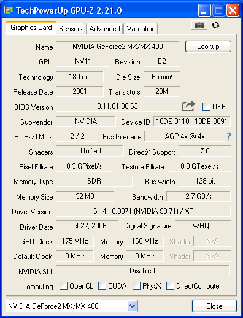Click the GPU Clock value 175 MHz

coord(75,241)
